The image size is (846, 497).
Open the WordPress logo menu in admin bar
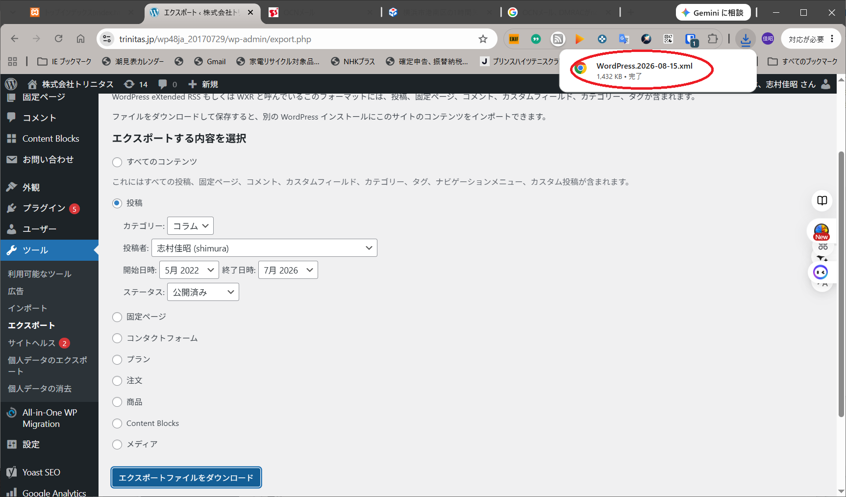tap(11, 84)
